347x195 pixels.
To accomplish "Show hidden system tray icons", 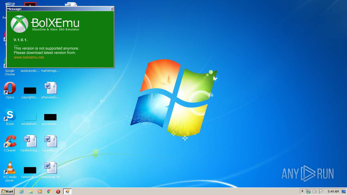I will pos(302,191).
